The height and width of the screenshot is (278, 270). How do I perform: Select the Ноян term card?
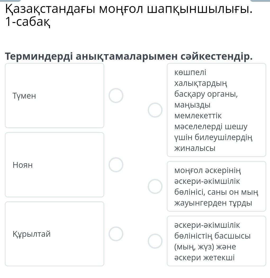pos(55,165)
